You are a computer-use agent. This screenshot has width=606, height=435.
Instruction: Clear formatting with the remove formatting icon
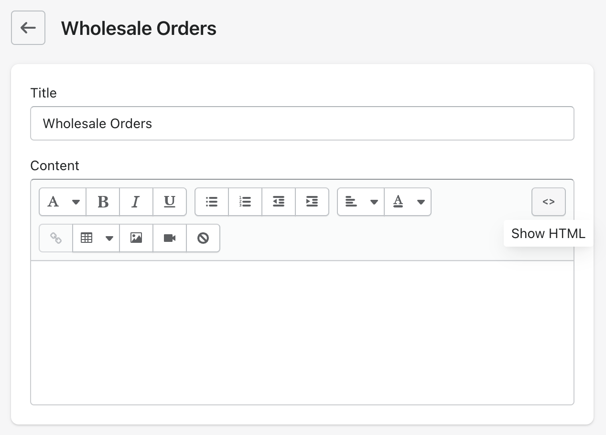[203, 238]
